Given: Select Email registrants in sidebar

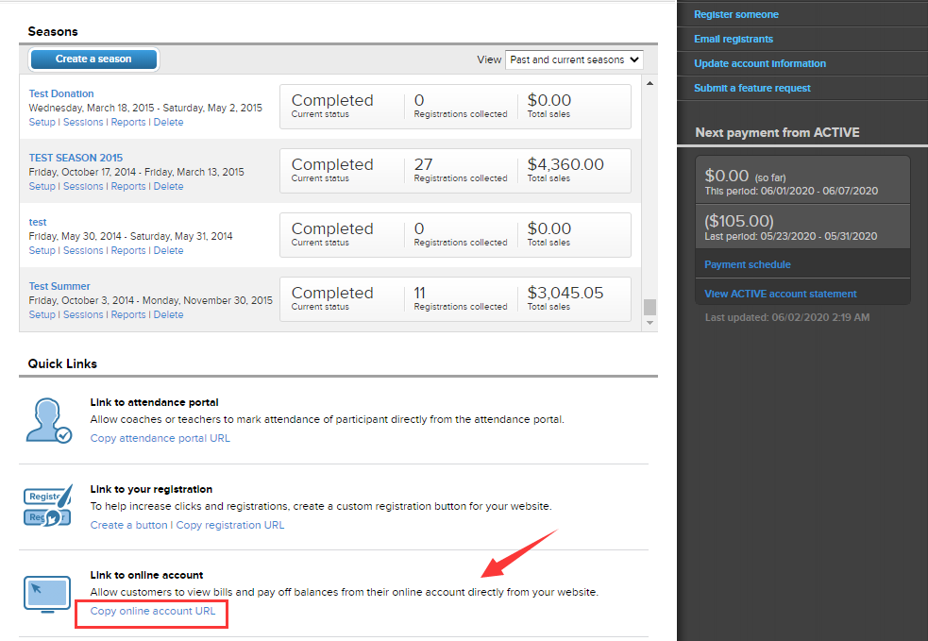Looking at the screenshot, I should point(734,40).
